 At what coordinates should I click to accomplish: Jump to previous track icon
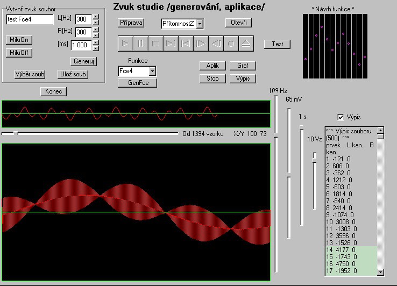(x=185, y=44)
